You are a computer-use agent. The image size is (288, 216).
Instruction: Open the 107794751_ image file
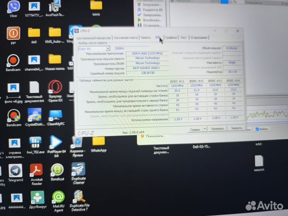34,9
